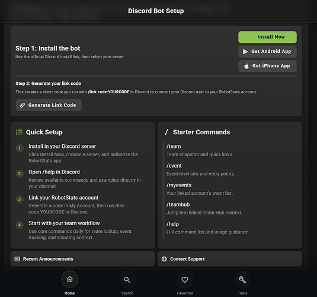The width and height of the screenshot is (317, 297).
Task: Click the step 3 number badge
Action: tap(20, 199)
